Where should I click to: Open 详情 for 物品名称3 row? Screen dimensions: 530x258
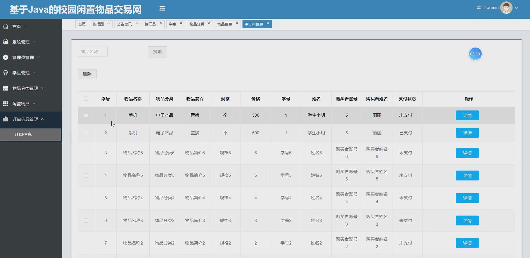467,220
